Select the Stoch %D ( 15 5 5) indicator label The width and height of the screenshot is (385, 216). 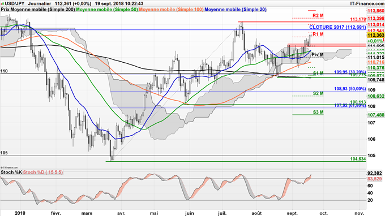(43, 172)
